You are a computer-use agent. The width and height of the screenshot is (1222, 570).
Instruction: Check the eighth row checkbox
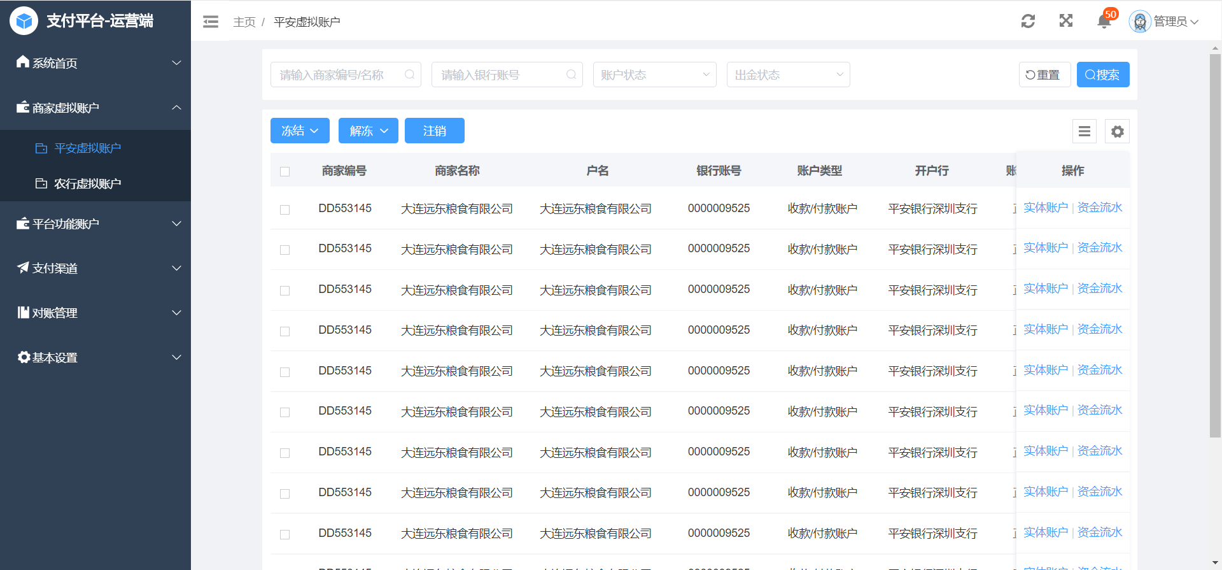tap(284, 494)
